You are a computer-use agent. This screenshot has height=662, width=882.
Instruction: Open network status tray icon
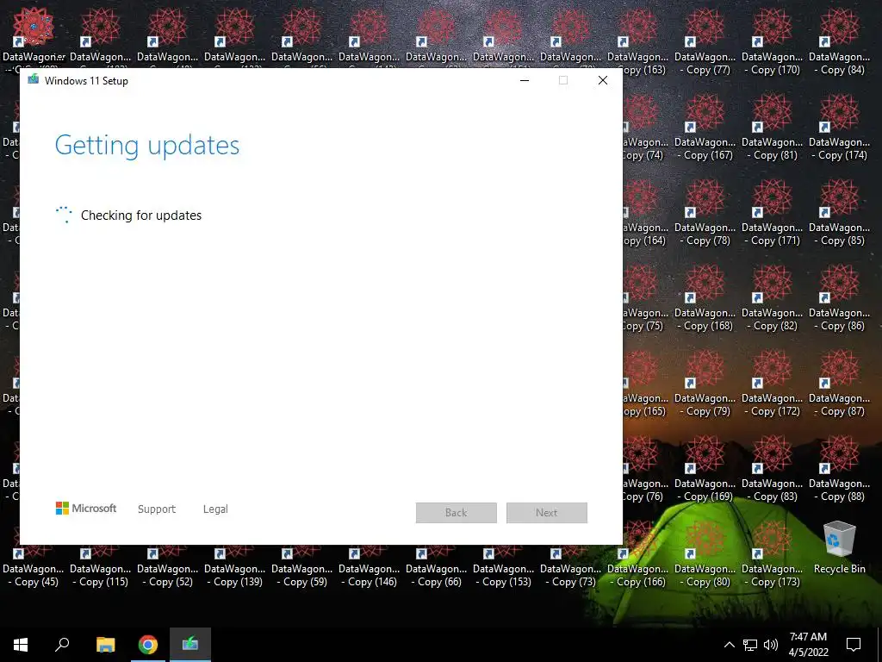pos(750,645)
